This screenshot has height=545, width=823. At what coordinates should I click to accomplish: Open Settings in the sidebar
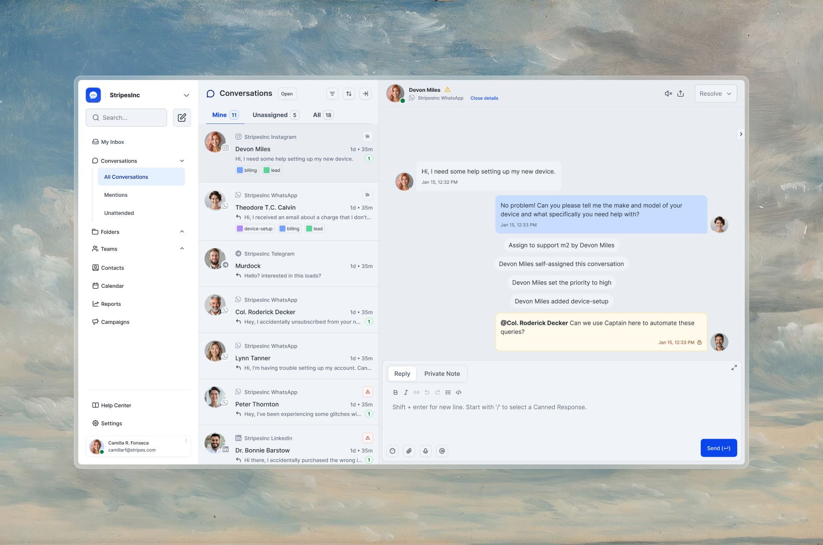(x=107, y=423)
